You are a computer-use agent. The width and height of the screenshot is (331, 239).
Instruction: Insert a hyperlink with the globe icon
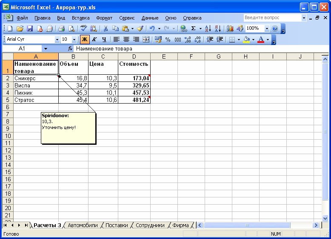(184, 28)
